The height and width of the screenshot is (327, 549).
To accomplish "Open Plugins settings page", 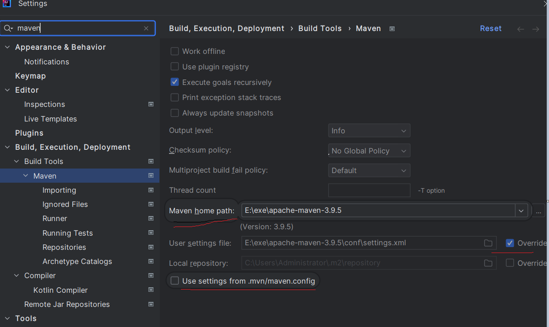I will [29, 133].
